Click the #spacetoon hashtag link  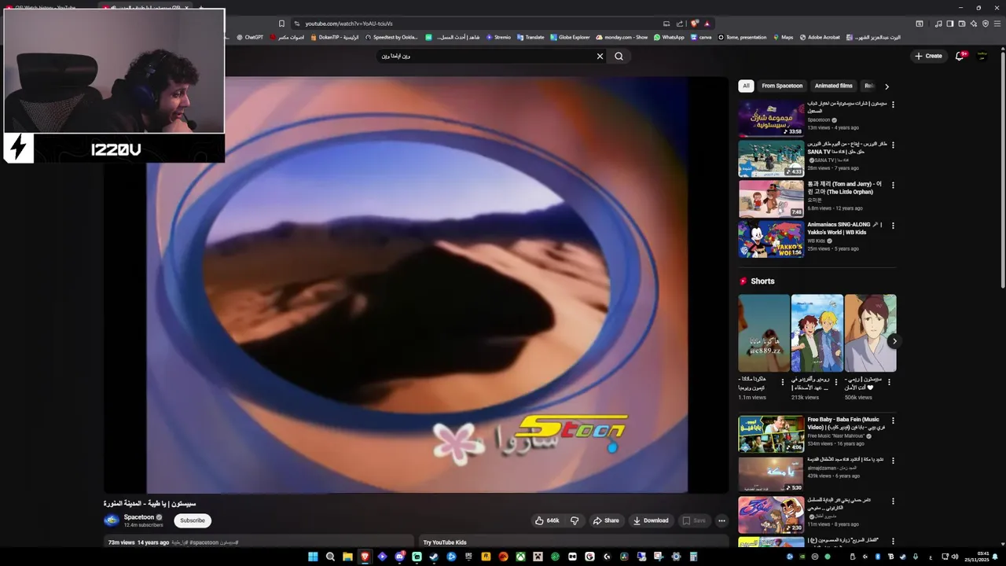point(204,542)
